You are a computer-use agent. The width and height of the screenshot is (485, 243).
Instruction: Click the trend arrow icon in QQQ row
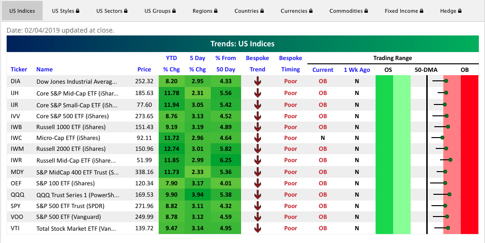[257, 194]
